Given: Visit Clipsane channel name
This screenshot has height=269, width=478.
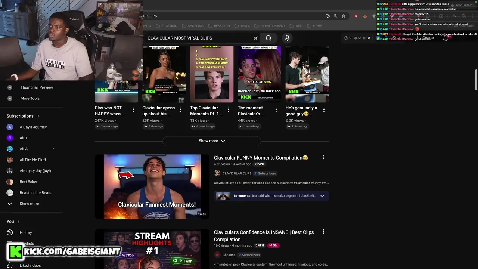Looking at the screenshot, I should point(229,255).
